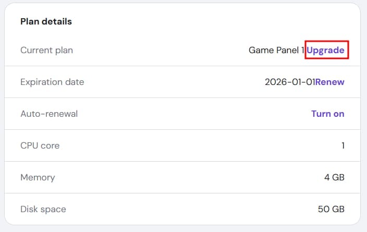Screen dimensions: 367x232
Task: Select the 4 GB memory value
Action: pos(334,178)
